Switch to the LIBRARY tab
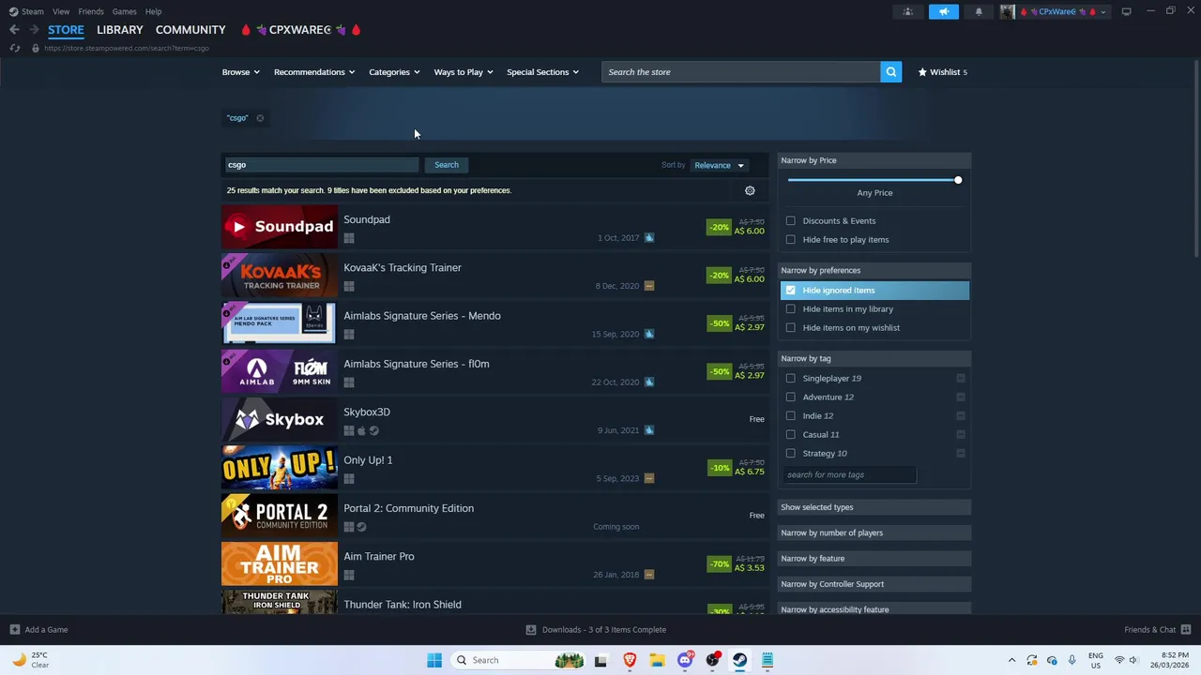The image size is (1201, 675). point(120,30)
